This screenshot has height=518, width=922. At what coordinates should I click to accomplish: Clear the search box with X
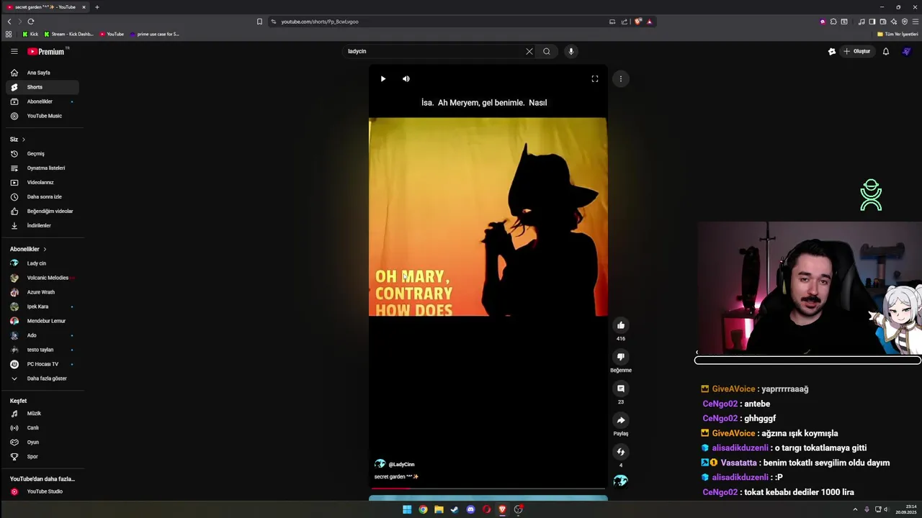coord(529,51)
